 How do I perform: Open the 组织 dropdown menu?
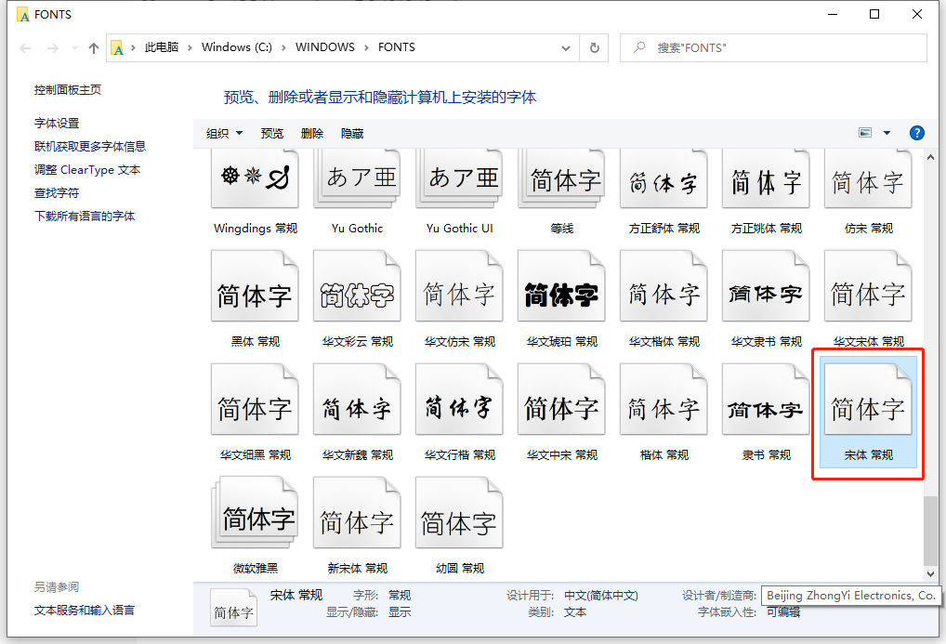(224, 134)
